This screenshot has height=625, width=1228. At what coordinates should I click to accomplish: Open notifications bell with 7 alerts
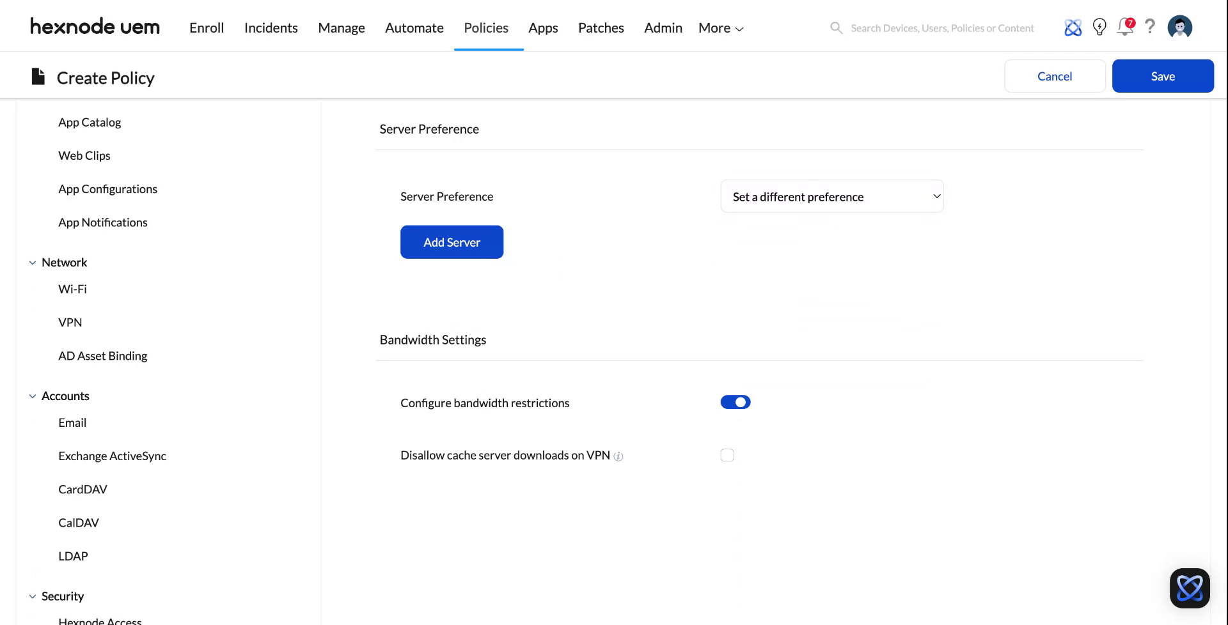point(1125,27)
